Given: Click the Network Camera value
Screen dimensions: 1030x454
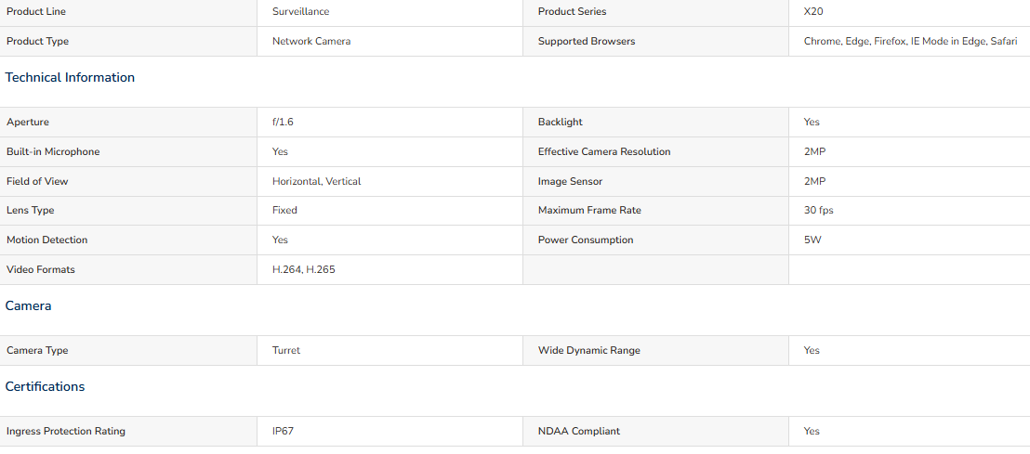Looking at the screenshot, I should coord(311,42).
